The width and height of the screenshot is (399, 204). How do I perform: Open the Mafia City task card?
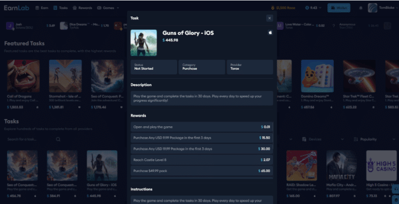coord(342,174)
